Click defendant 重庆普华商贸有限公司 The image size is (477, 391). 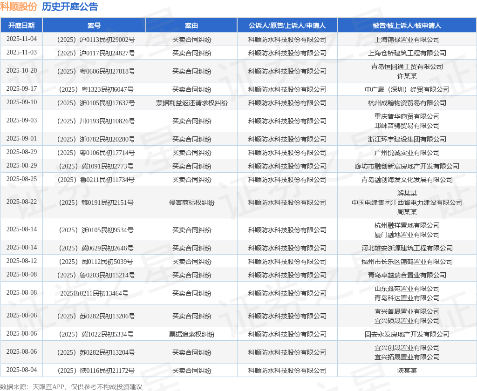click(x=407, y=116)
